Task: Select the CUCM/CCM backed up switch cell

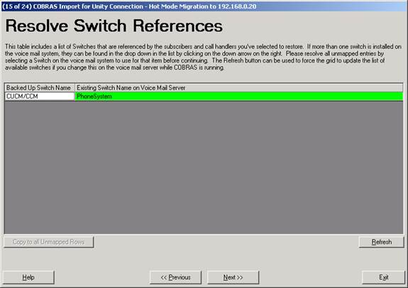Action: point(40,97)
